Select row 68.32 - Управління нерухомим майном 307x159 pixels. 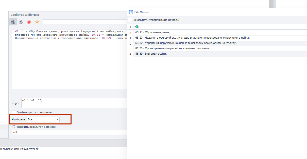[x=220, y=43]
